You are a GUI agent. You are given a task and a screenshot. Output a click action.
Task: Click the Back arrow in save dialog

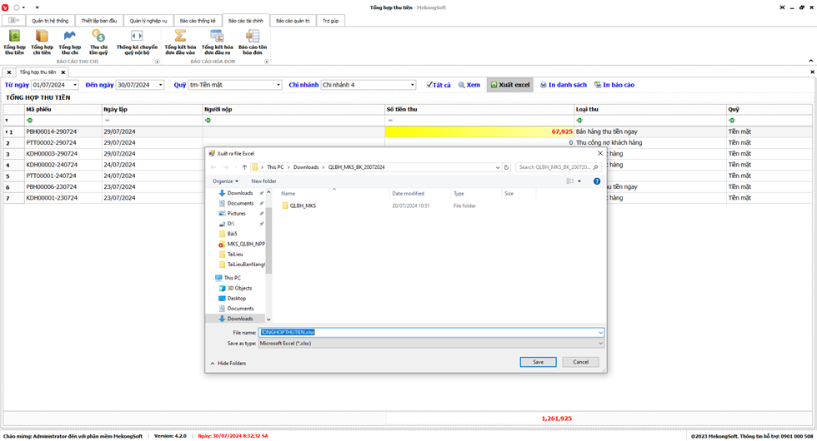point(213,167)
